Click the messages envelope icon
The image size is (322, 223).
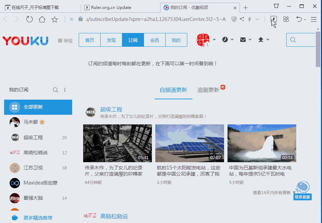(x=243, y=40)
